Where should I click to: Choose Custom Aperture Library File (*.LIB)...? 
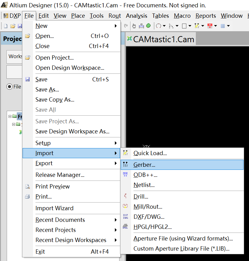(182, 248)
